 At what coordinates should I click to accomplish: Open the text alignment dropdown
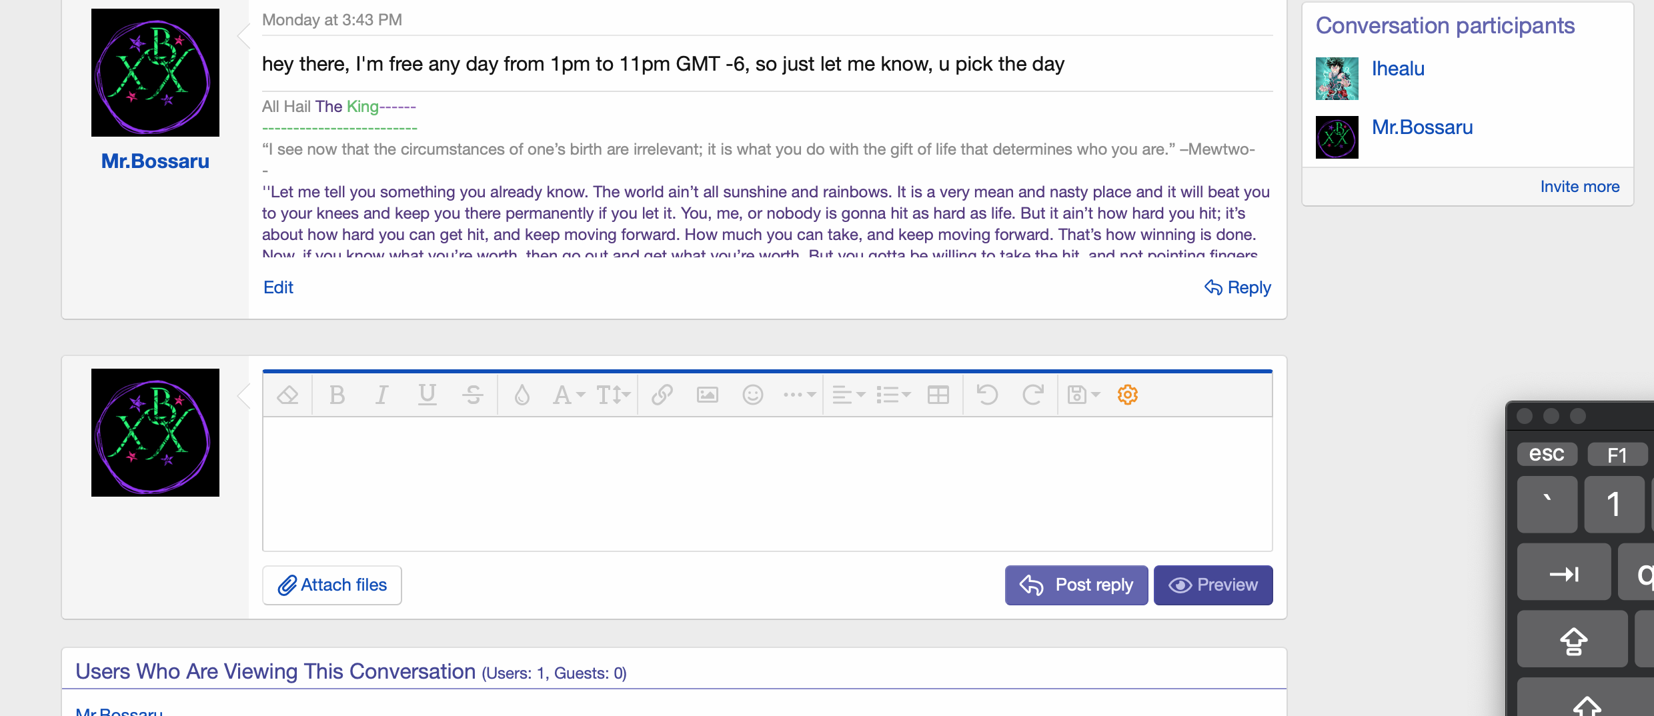pyautogui.click(x=848, y=395)
